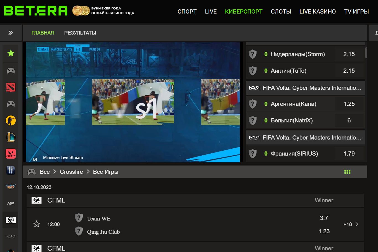Switch to the ГЛАВНАЯ tab

[43, 33]
